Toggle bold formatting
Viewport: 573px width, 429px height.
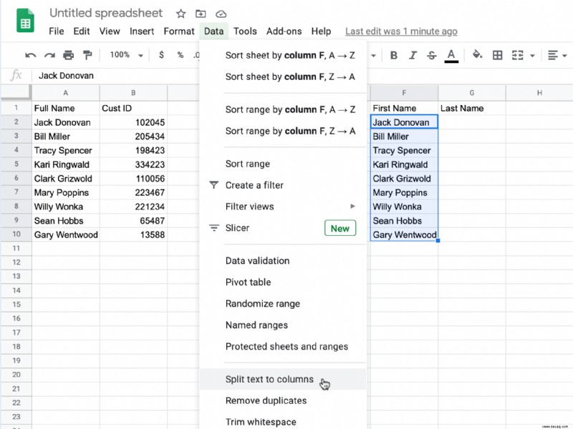tap(393, 55)
